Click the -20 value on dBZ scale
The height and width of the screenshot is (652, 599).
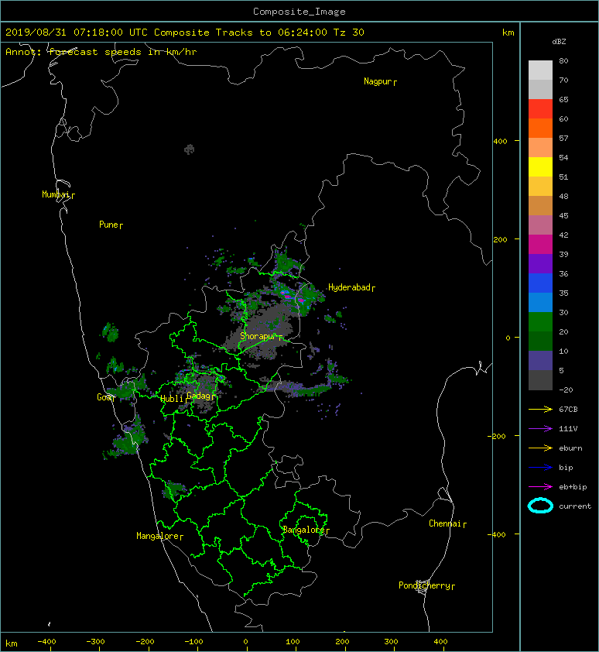[566, 389]
